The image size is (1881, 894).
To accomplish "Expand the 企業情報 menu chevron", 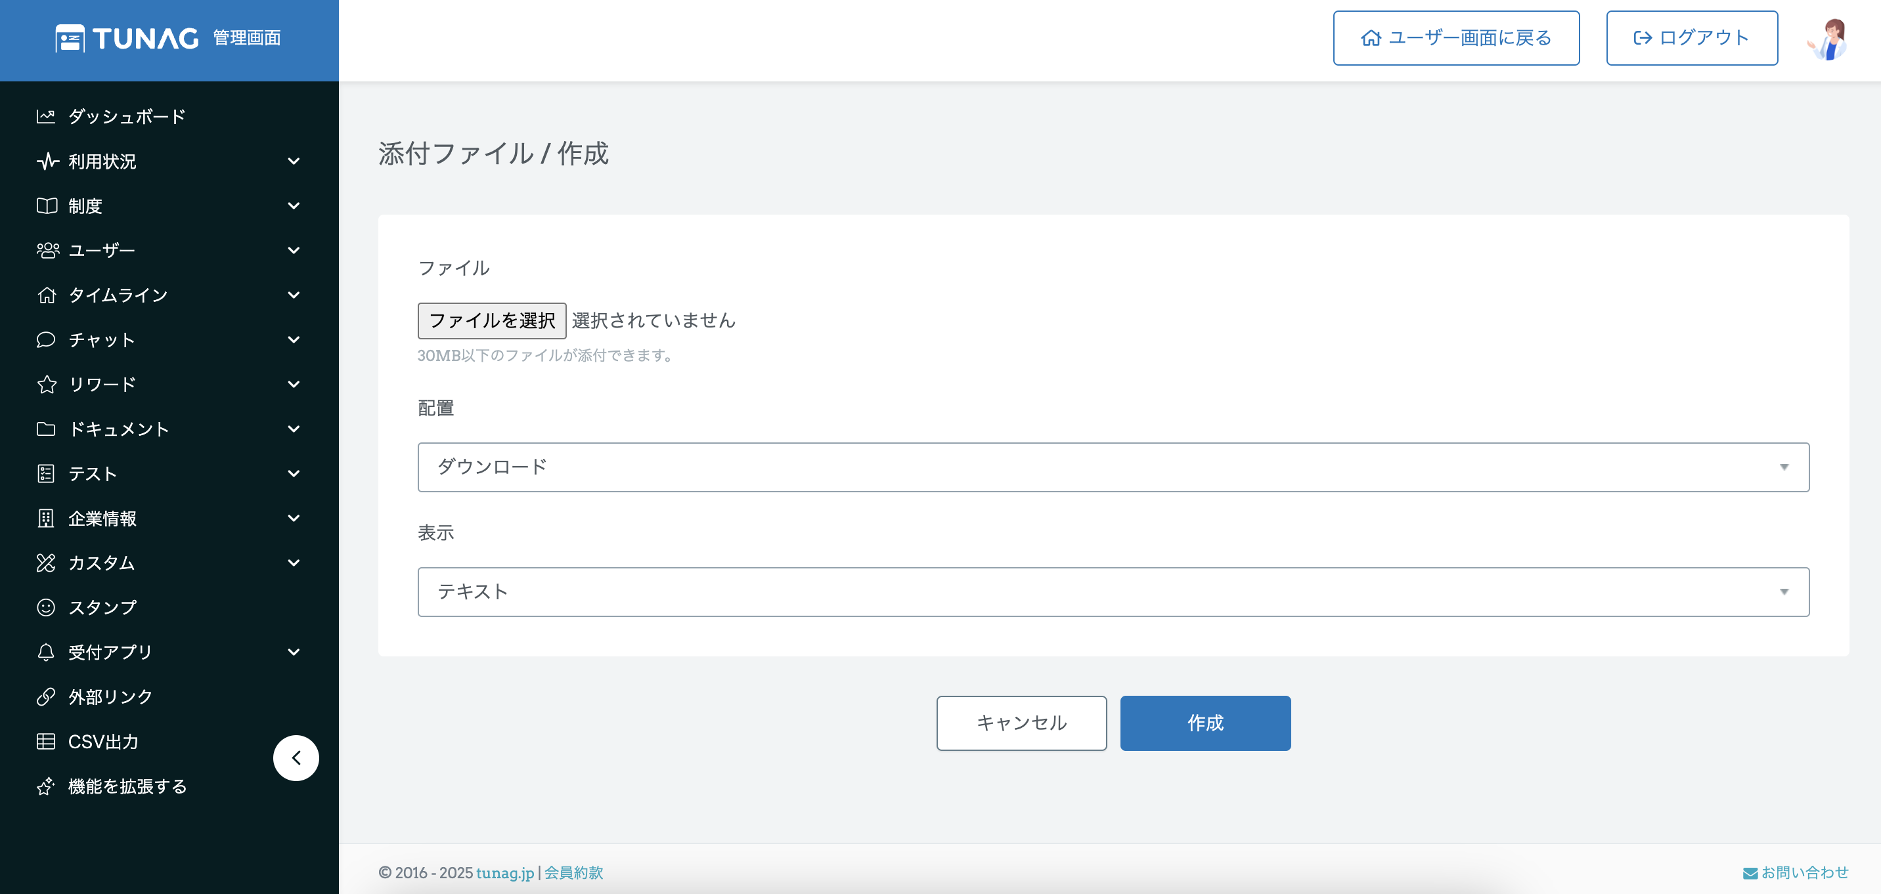I will 294,518.
